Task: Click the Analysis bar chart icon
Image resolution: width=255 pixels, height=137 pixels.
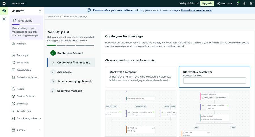Action: (14, 44)
